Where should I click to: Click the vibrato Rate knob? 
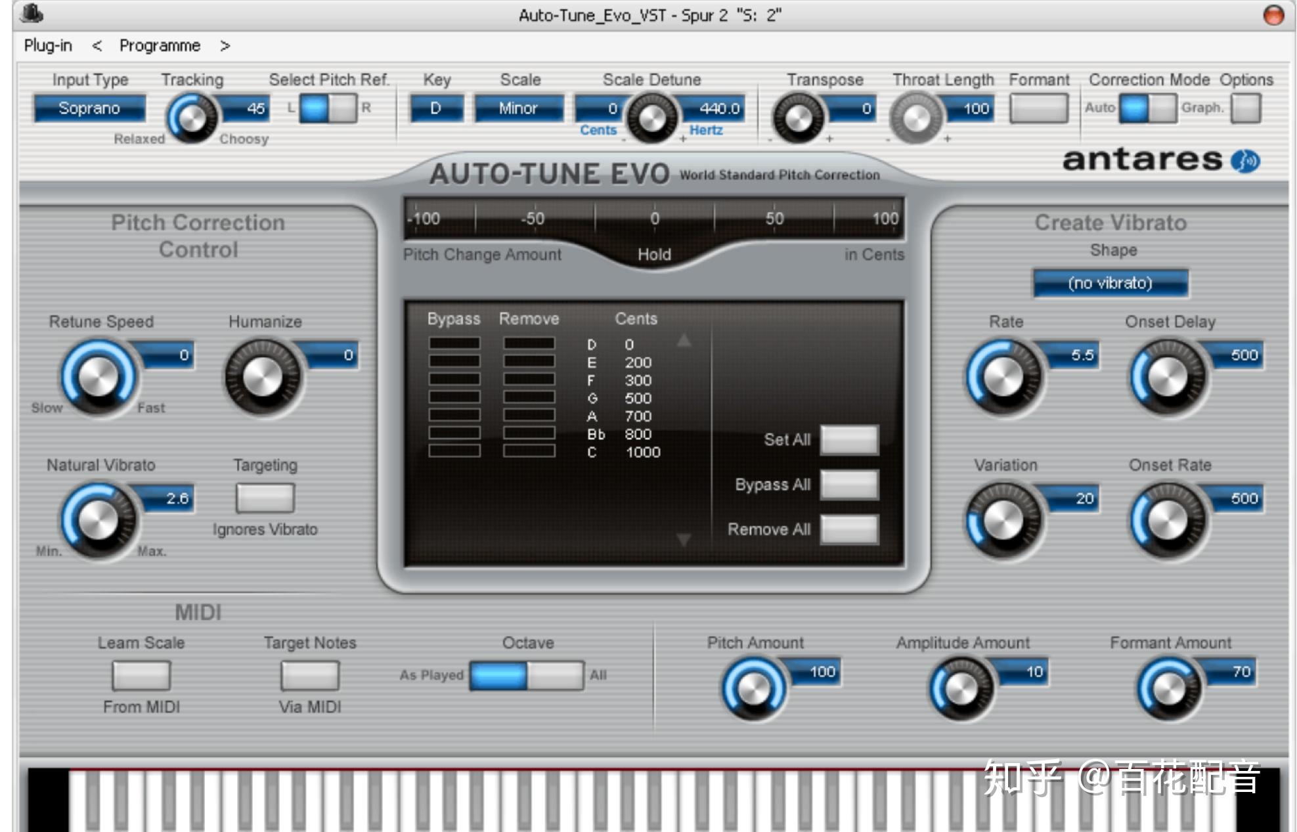click(x=1004, y=378)
